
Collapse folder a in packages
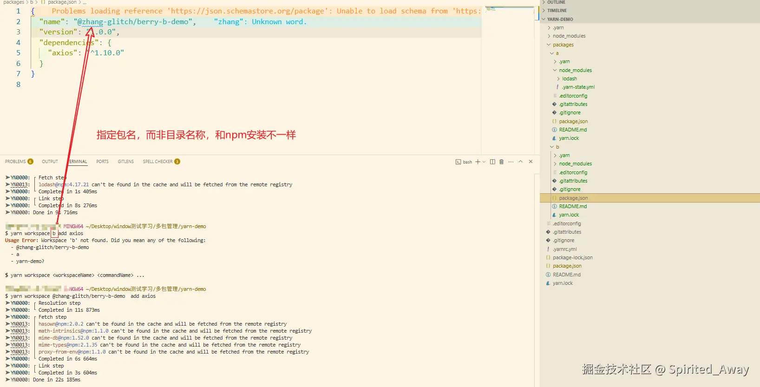click(557, 53)
